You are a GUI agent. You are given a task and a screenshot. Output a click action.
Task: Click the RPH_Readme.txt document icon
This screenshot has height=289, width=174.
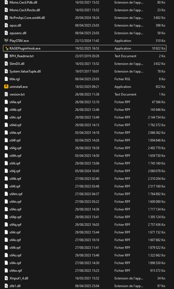pyautogui.click(x=7, y=56)
